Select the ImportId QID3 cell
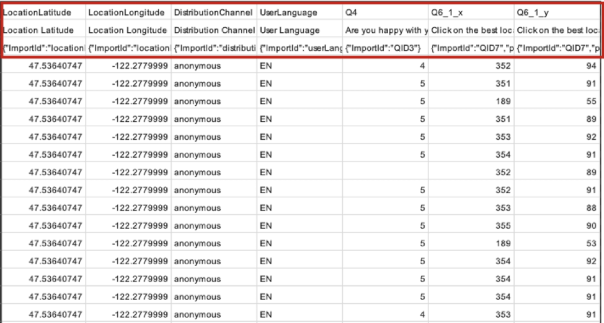Viewport: 604px width, 323px height. [385, 48]
